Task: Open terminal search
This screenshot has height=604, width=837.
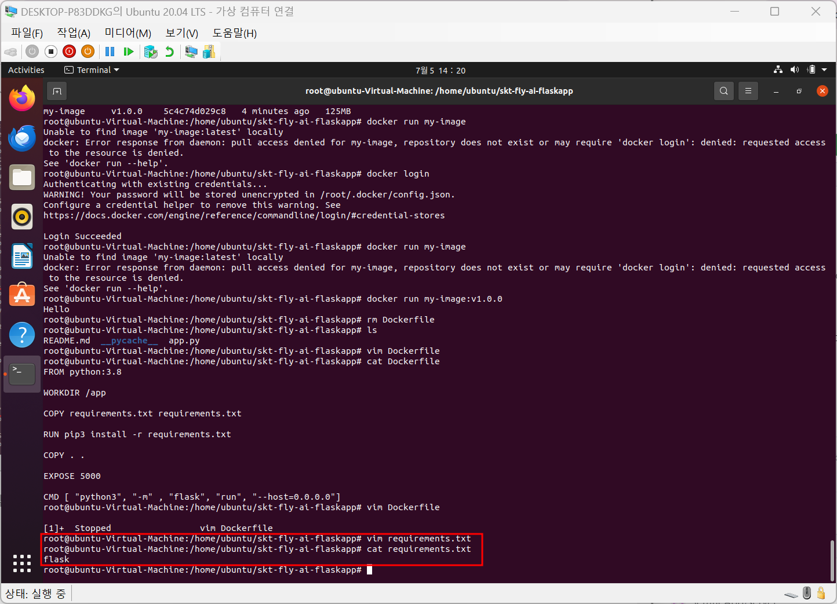Action: 723,91
